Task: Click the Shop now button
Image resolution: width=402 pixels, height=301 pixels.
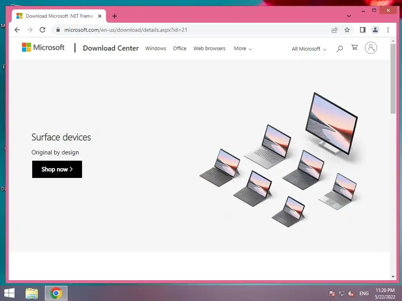Action: coord(57,169)
